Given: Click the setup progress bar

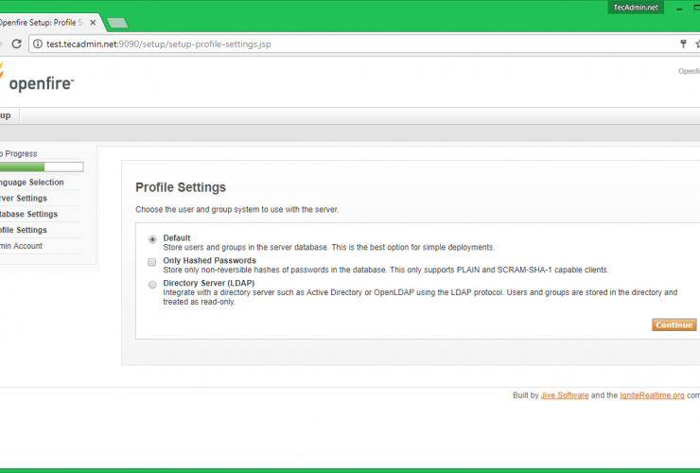Looking at the screenshot, I should [42, 166].
